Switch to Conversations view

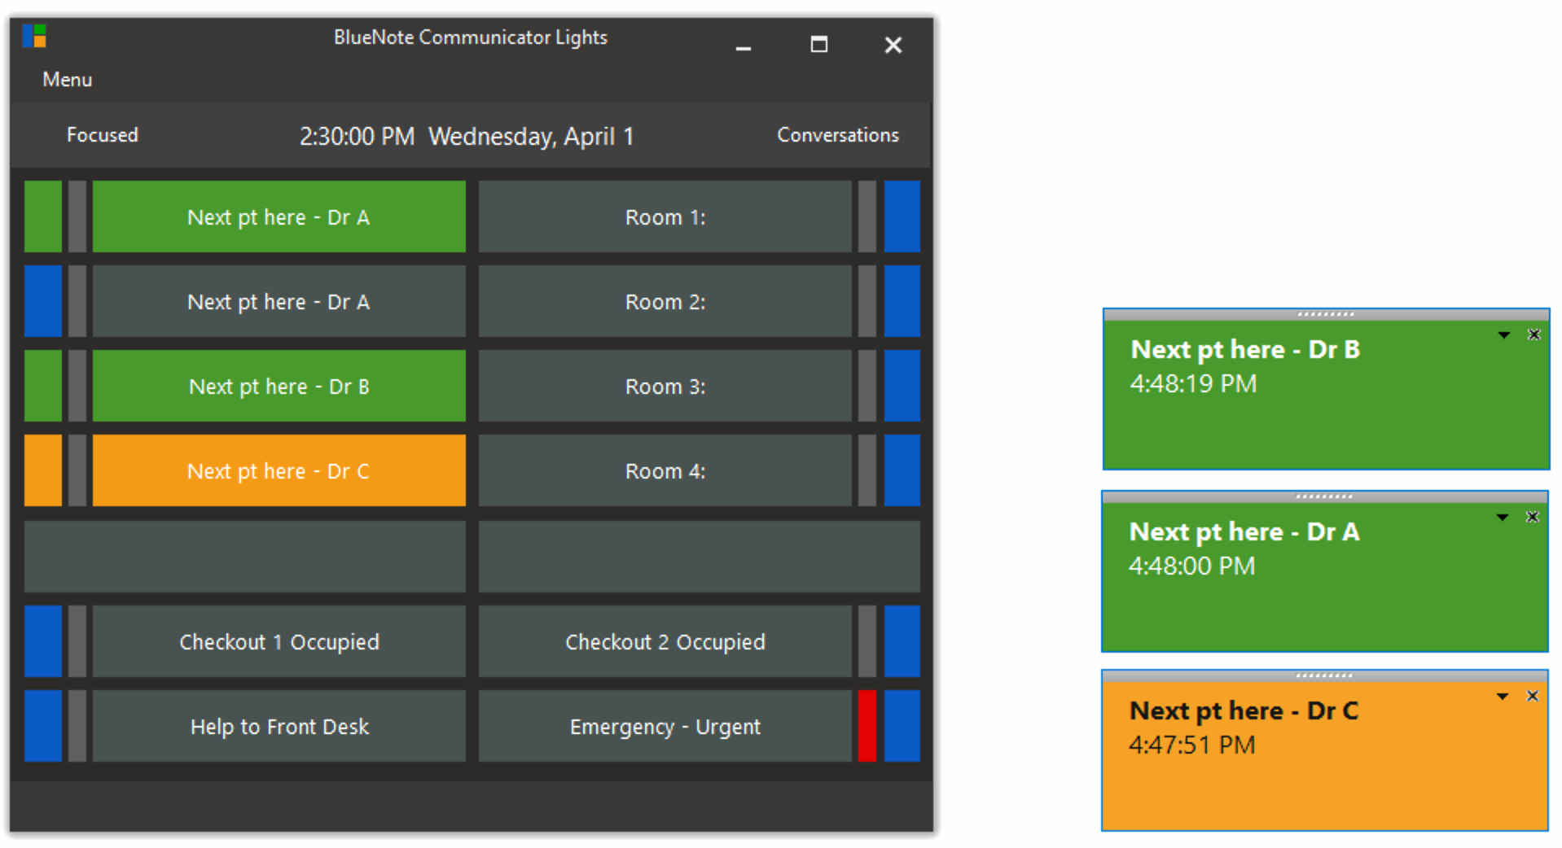[x=837, y=135]
